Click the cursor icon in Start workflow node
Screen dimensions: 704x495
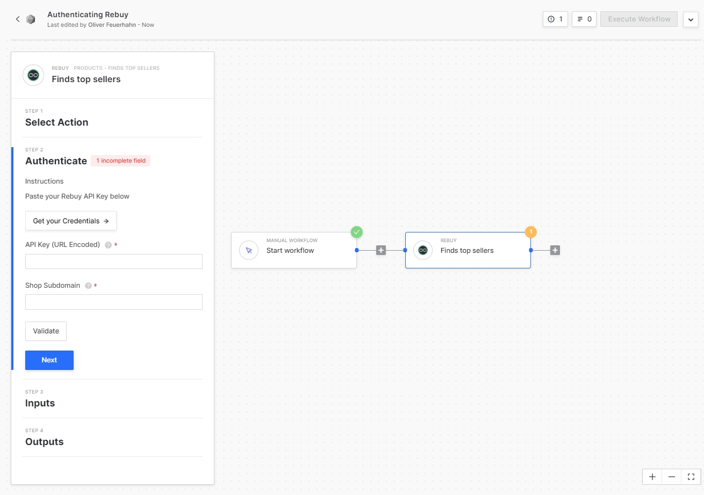point(249,250)
